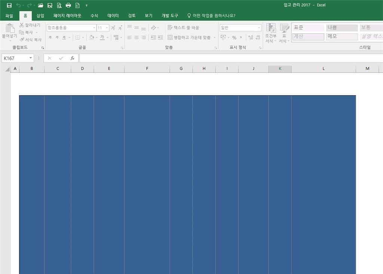Click the Undo arrow icon
Image resolution: width=383 pixels, height=274 pixels.
(x=18, y=5)
